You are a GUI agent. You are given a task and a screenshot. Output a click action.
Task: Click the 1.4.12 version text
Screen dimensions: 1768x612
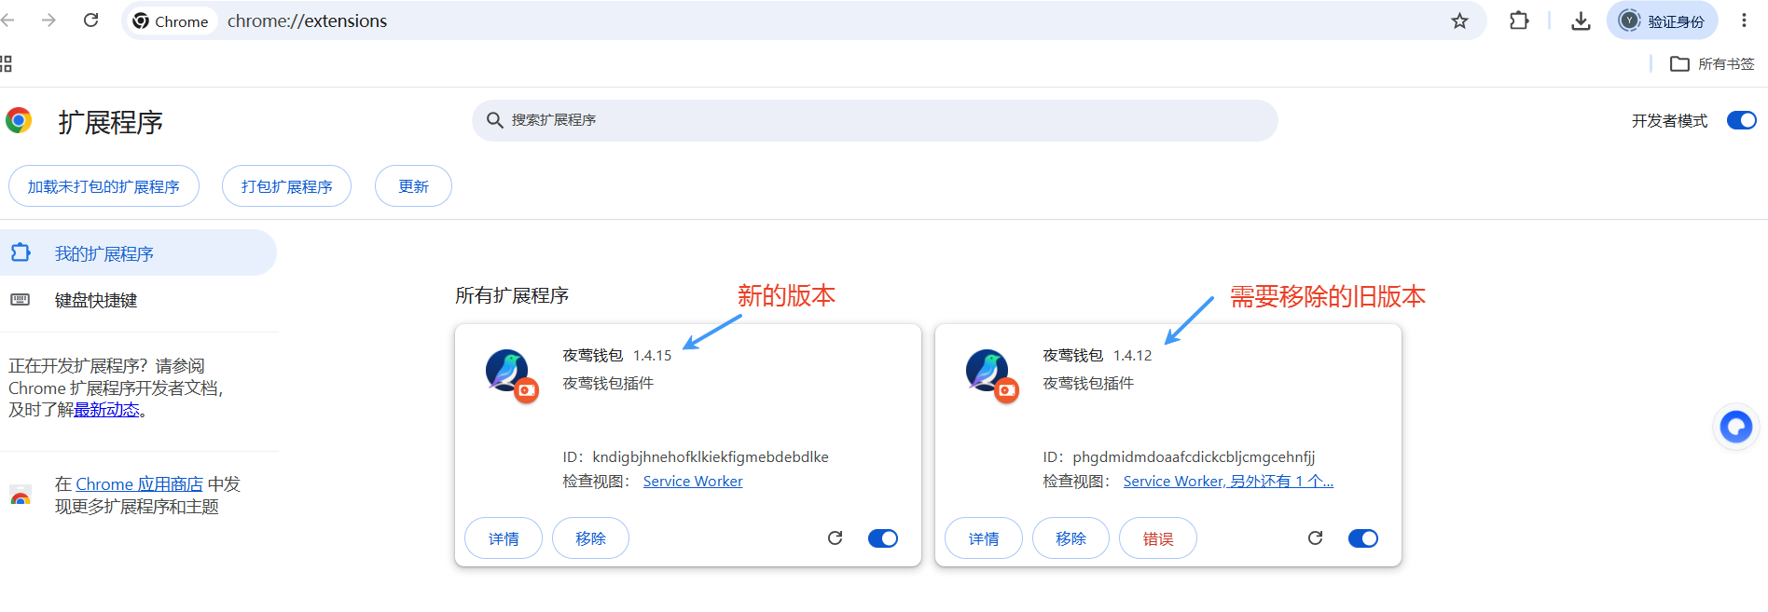click(x=1132, y=356)
